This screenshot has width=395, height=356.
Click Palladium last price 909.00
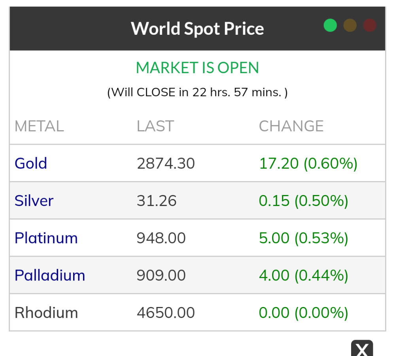[161, 275]
